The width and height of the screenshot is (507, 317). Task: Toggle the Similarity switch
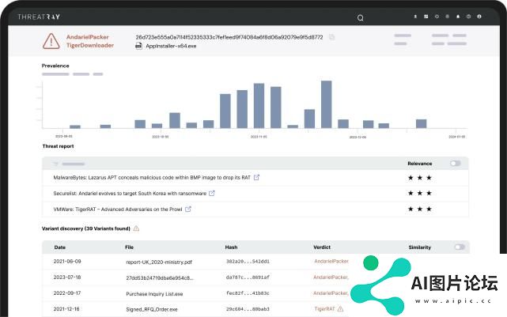(460, 247)
